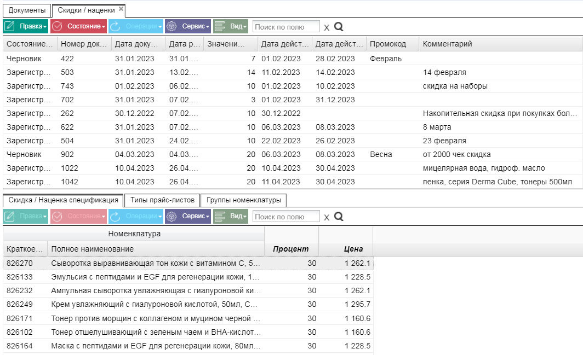Select item 826164 Маска с пептидами
583x355 pixels.
point(188,346)
